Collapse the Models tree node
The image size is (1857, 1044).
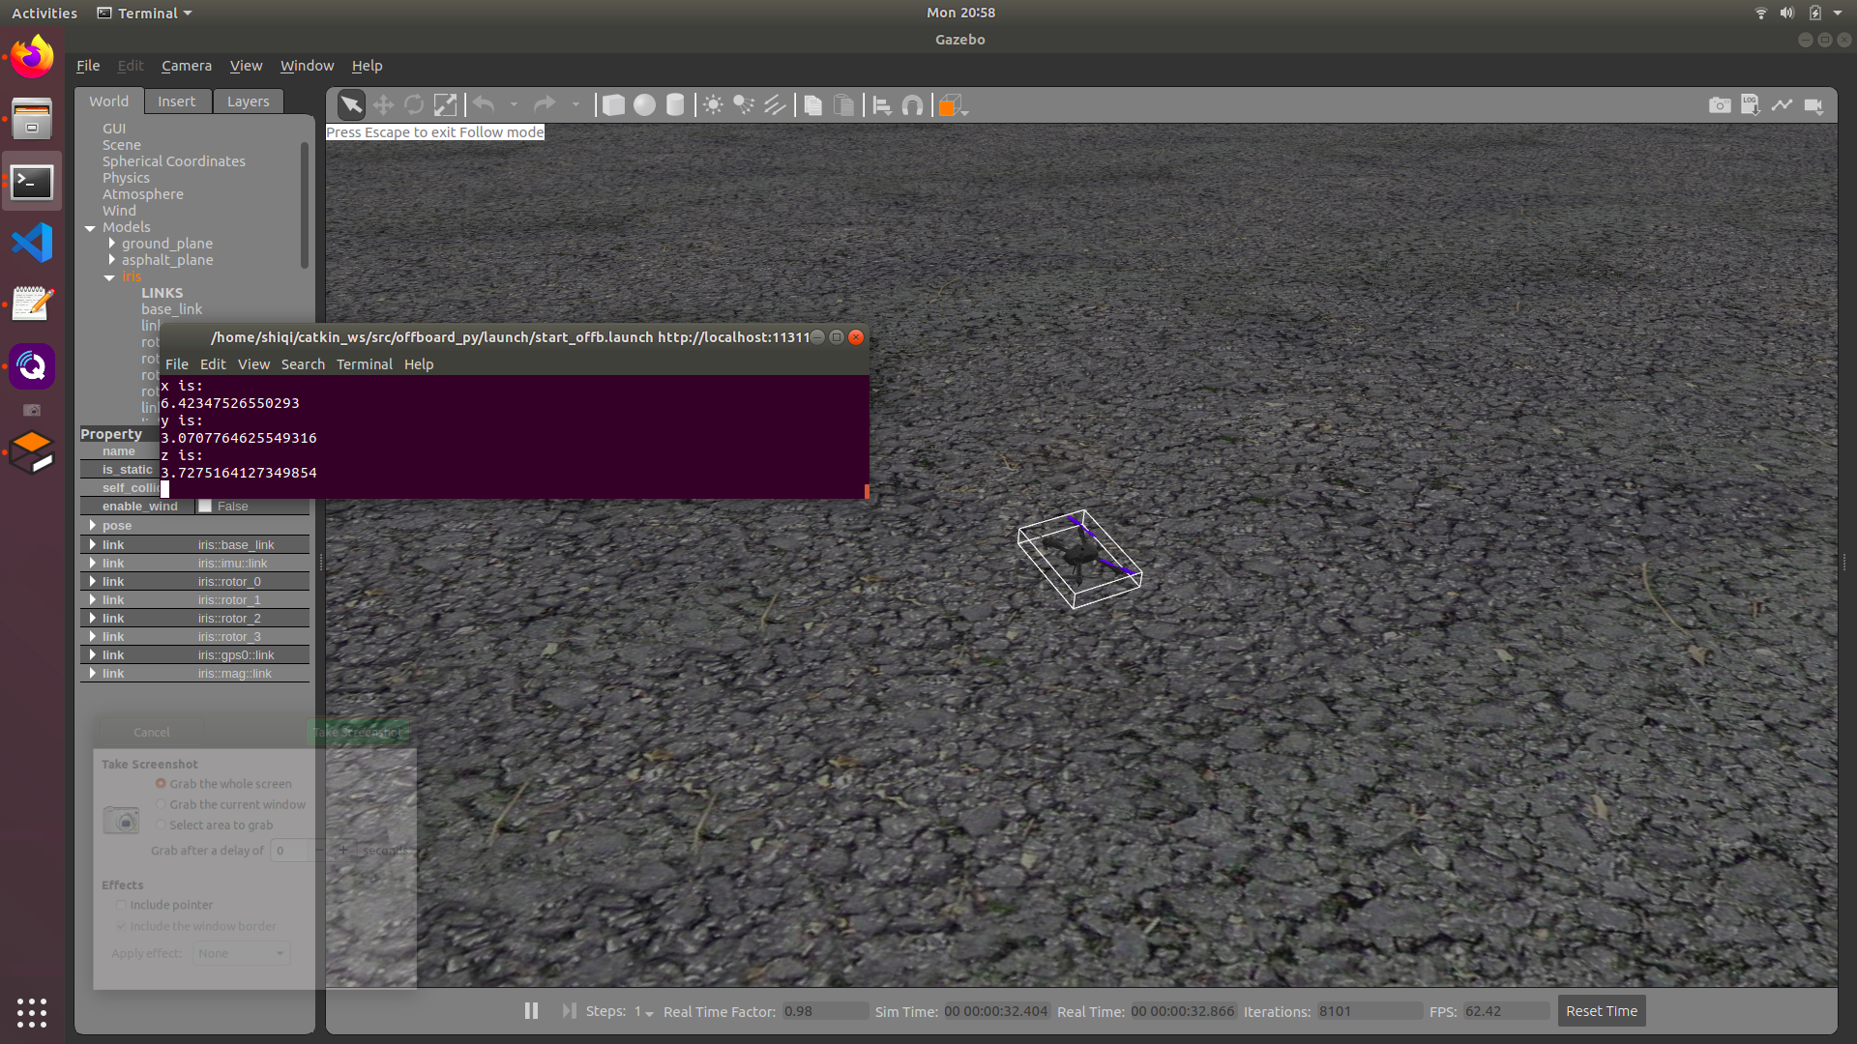(x=90, y=228)
